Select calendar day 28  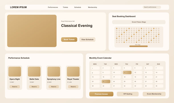click(159, 82)
